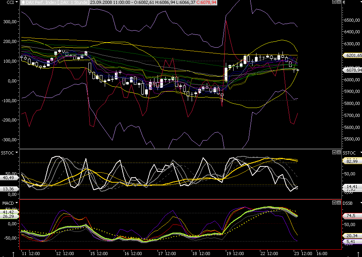The image size is (362, 257).
Task: Click the -300,00 CCI scale label
Action: tap(9, 140)
